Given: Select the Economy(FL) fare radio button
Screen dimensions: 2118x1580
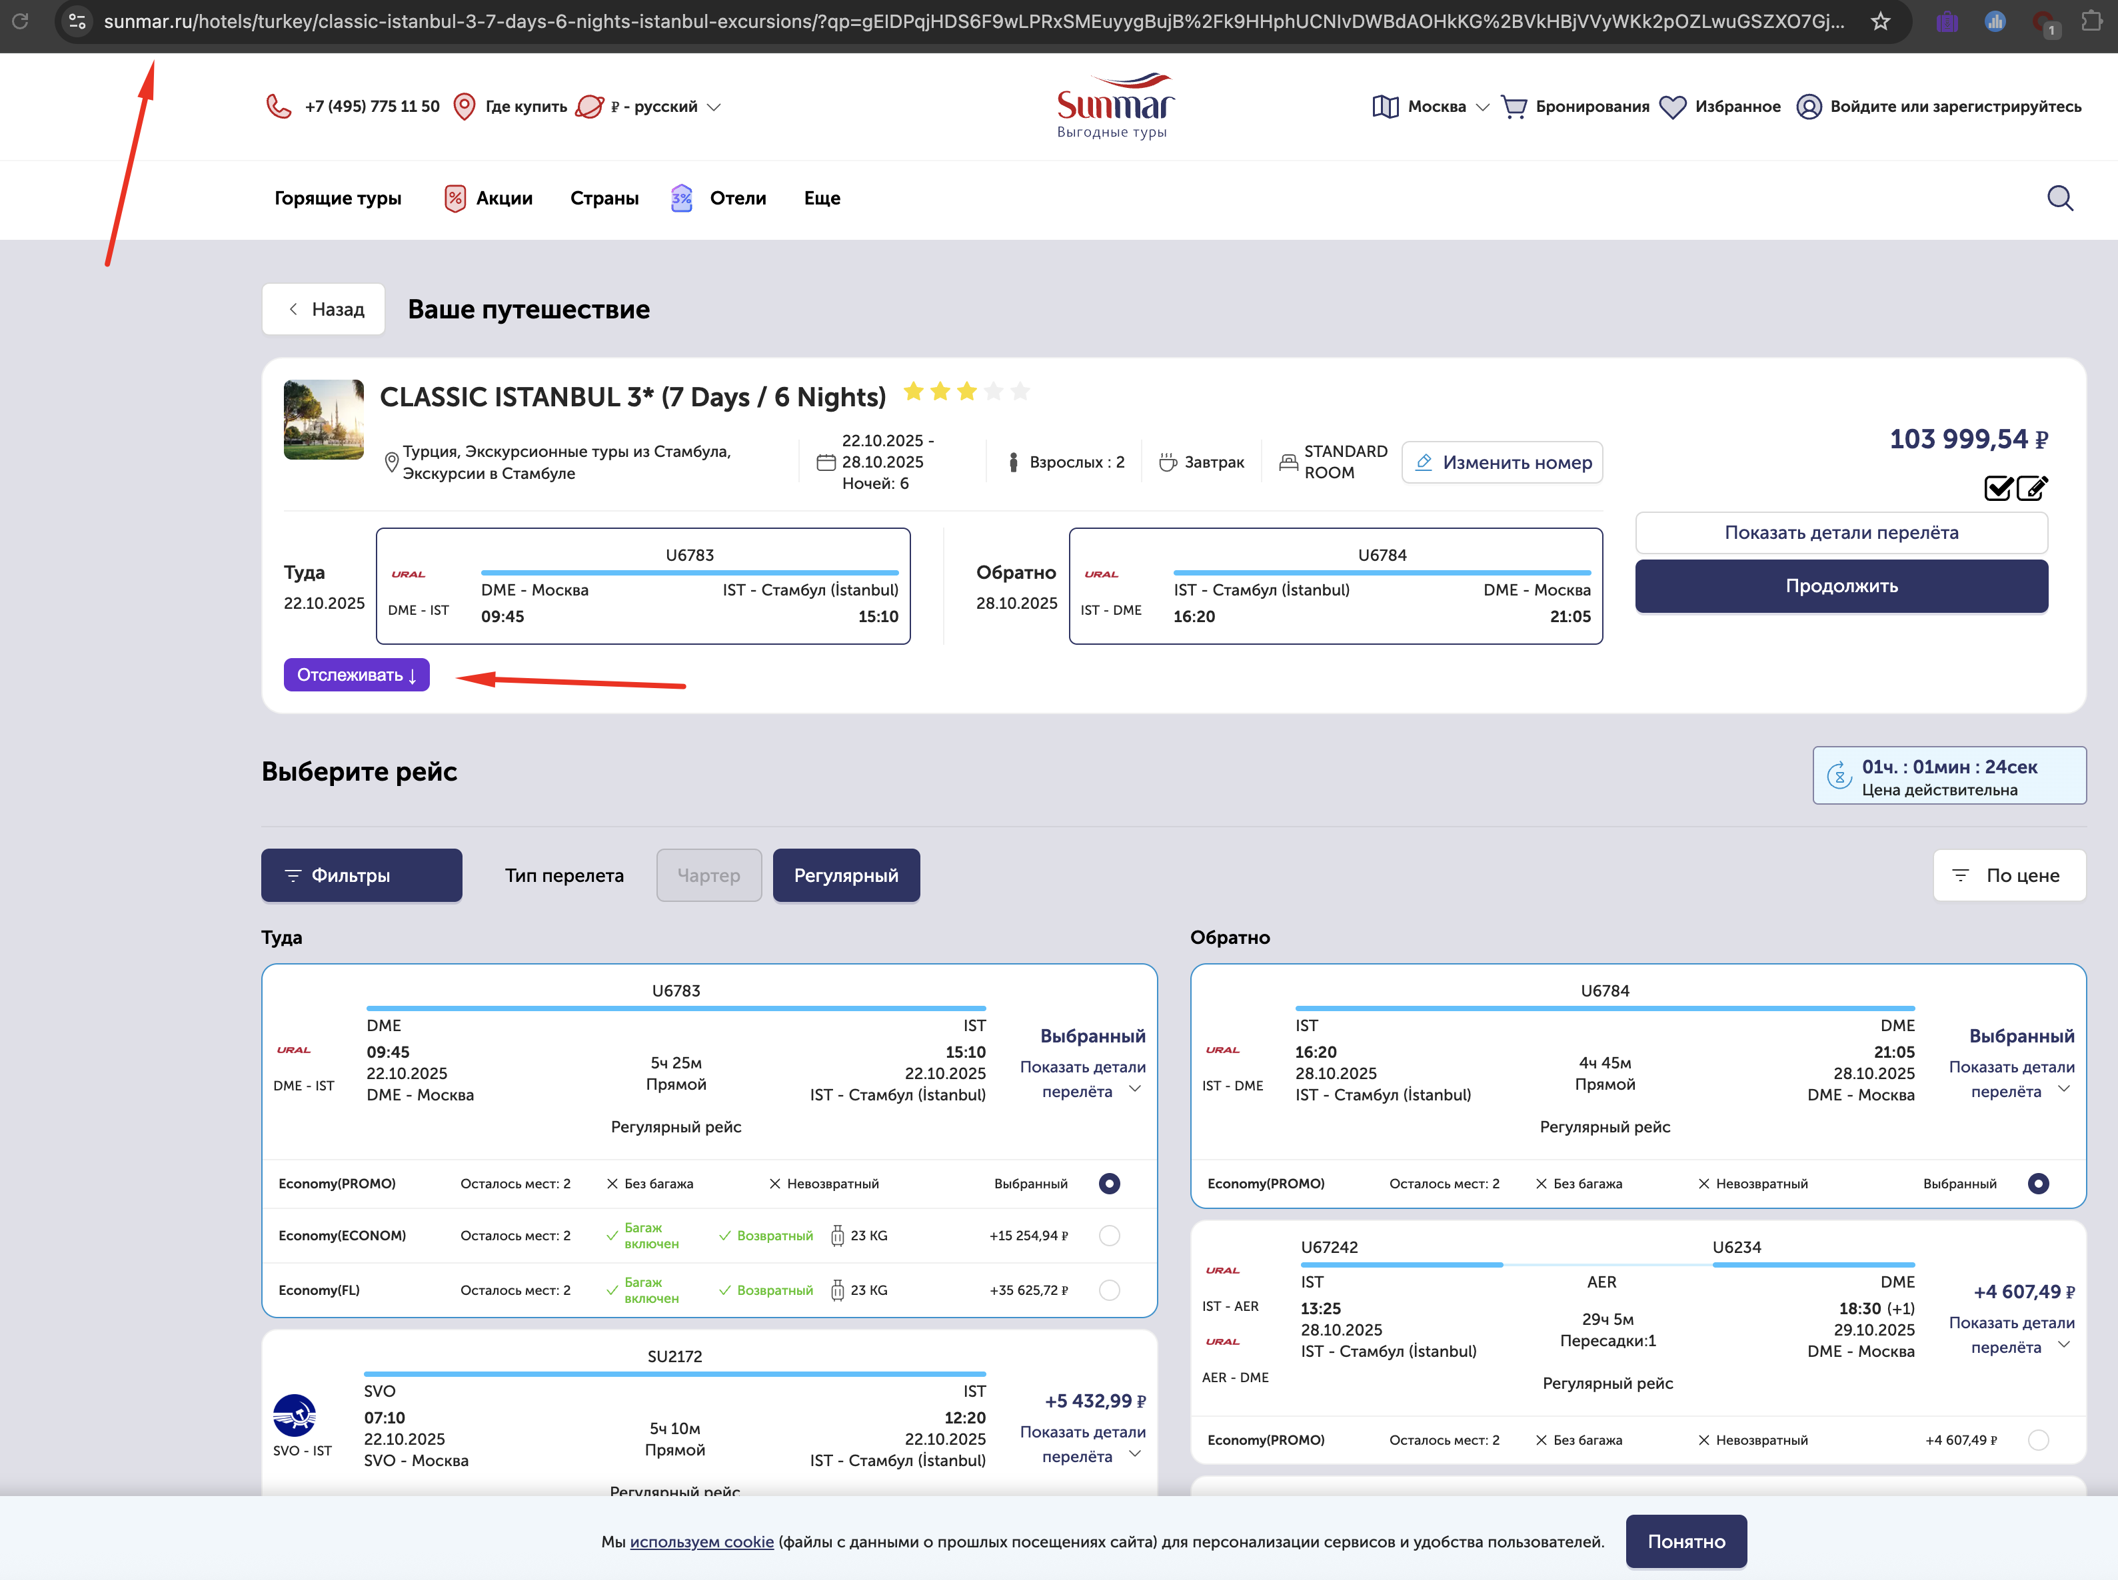Looking at the screenshot, I should click(1109, 1290).
